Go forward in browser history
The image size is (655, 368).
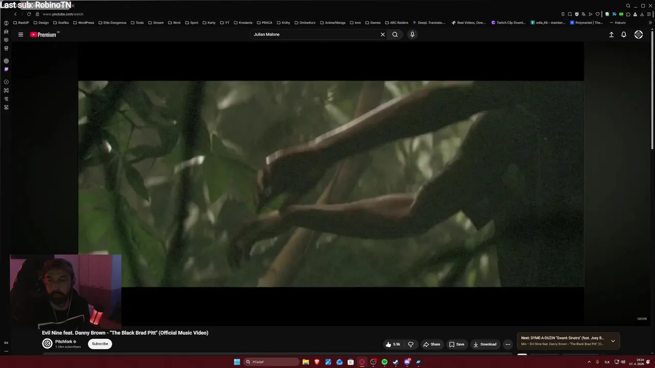(22, 14)
